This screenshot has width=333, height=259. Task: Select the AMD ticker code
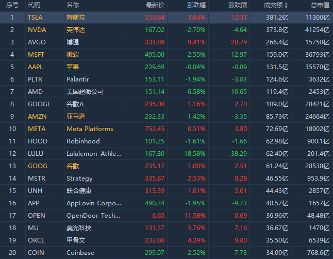tap(35, 92)
